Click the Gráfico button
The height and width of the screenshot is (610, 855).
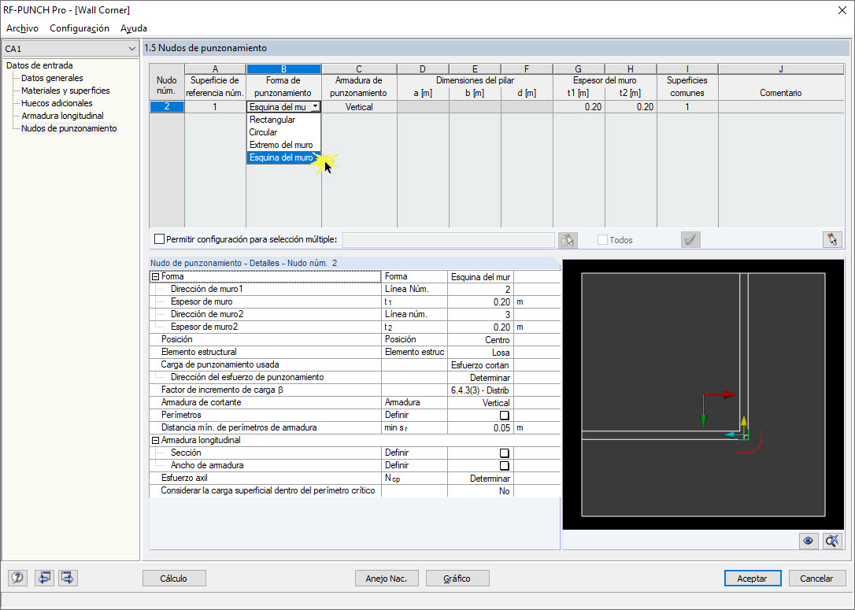(x=457, y=579)
